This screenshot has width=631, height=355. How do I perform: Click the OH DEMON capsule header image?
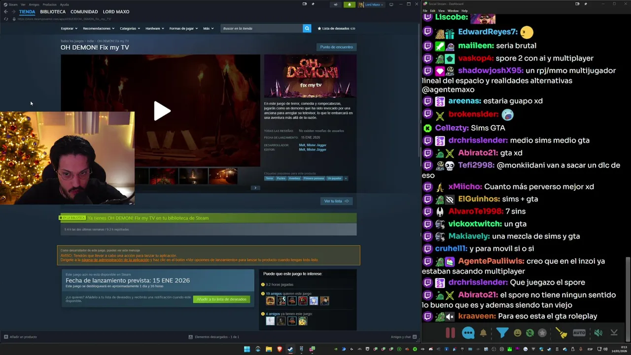310,76
